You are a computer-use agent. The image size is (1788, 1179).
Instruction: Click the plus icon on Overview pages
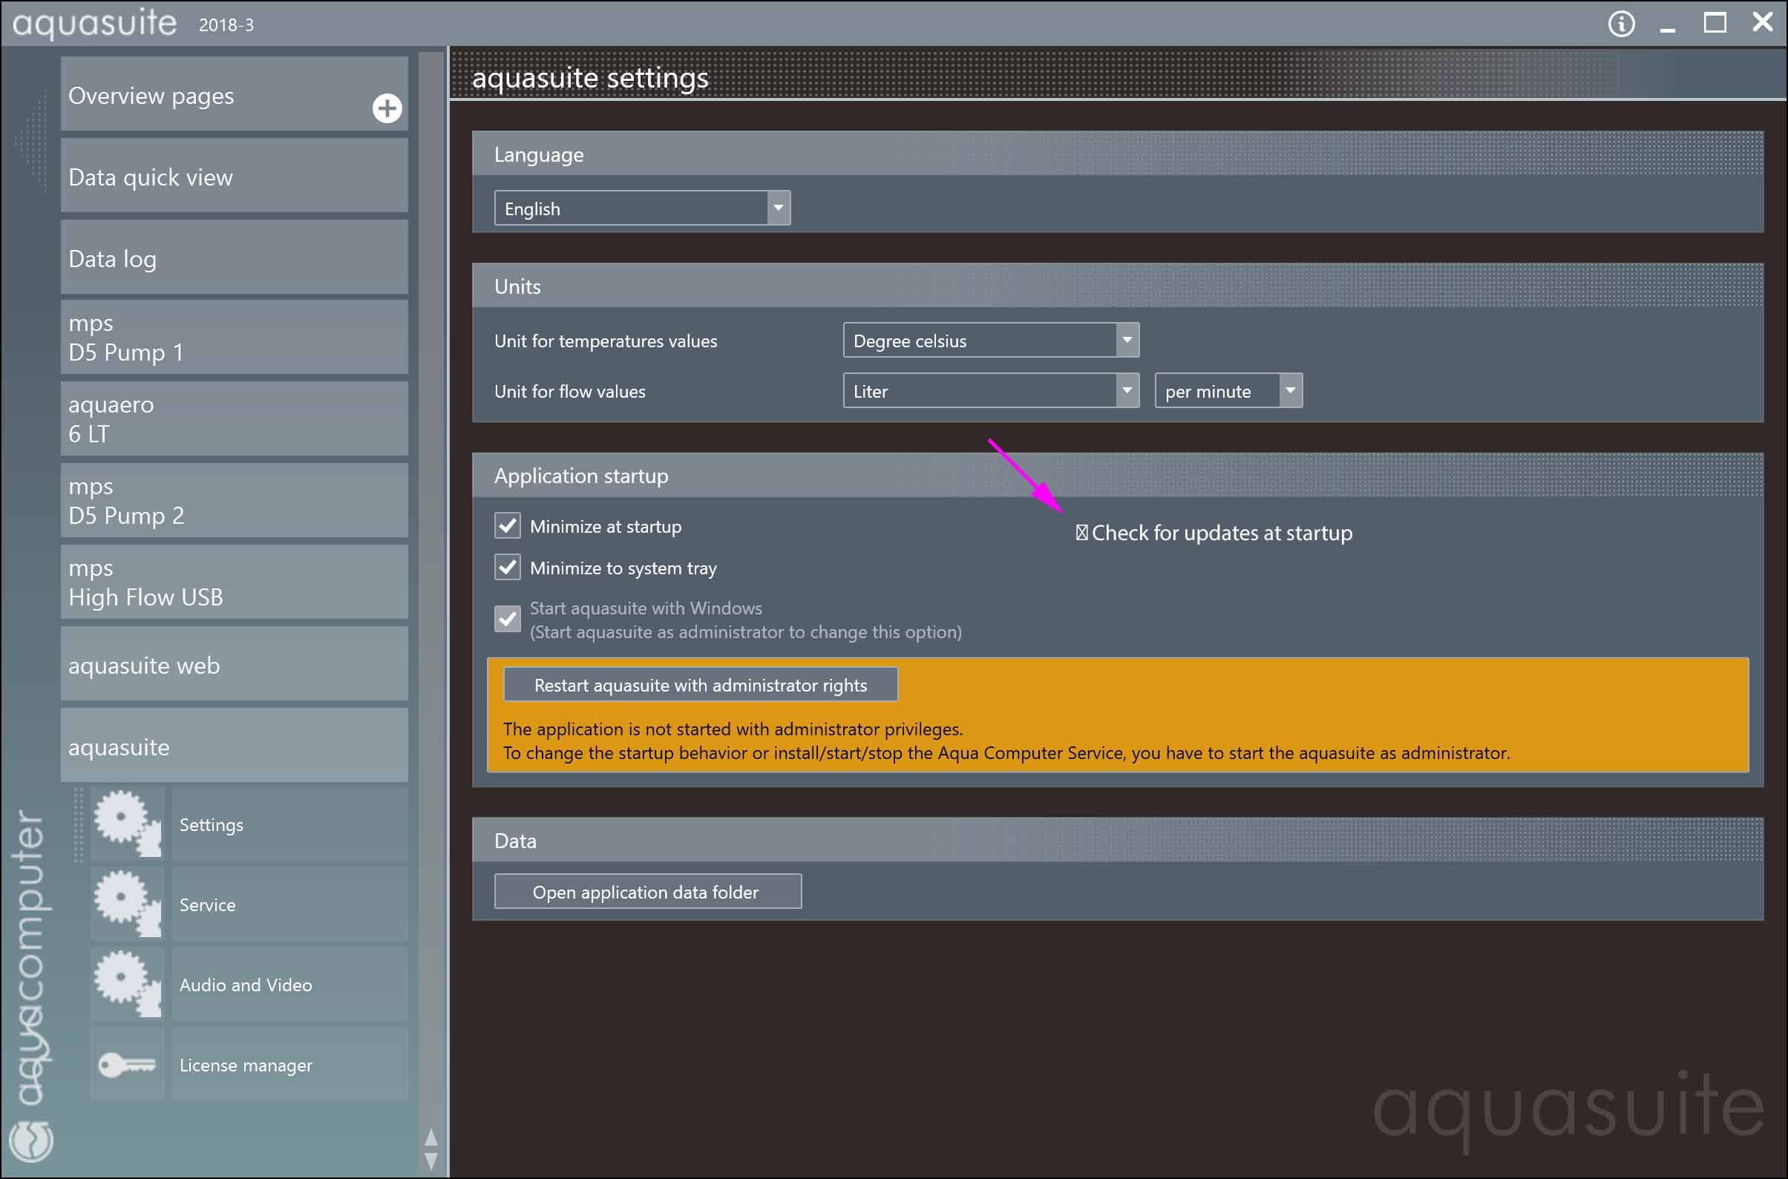[x=387, y=108]
